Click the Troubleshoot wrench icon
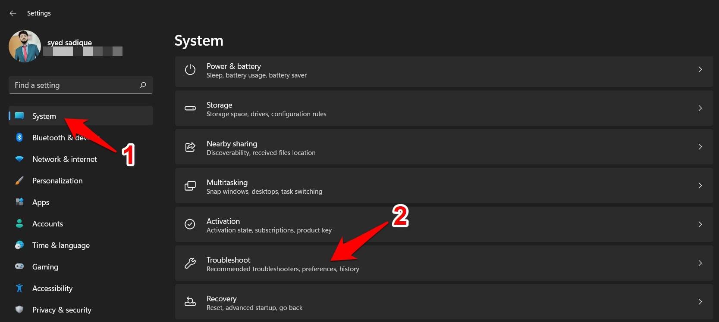 click(190, 263)
